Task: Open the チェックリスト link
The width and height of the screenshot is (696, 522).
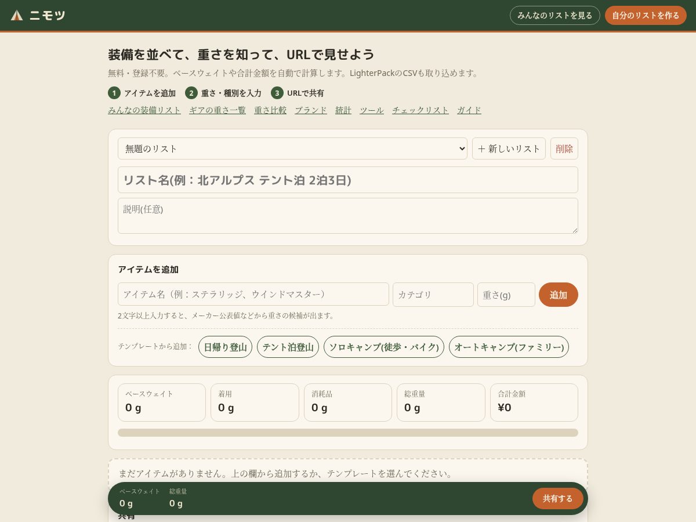Action: [x=420, y=110]
